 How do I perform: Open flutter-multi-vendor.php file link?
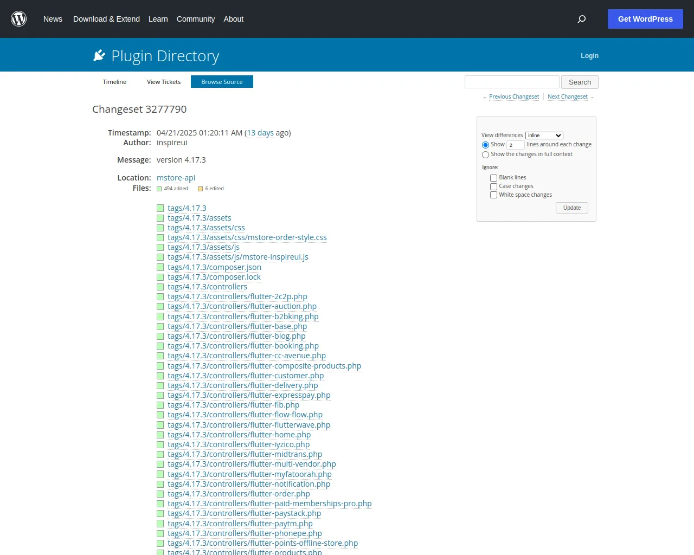pyautogui.click(x=252, y=464)
